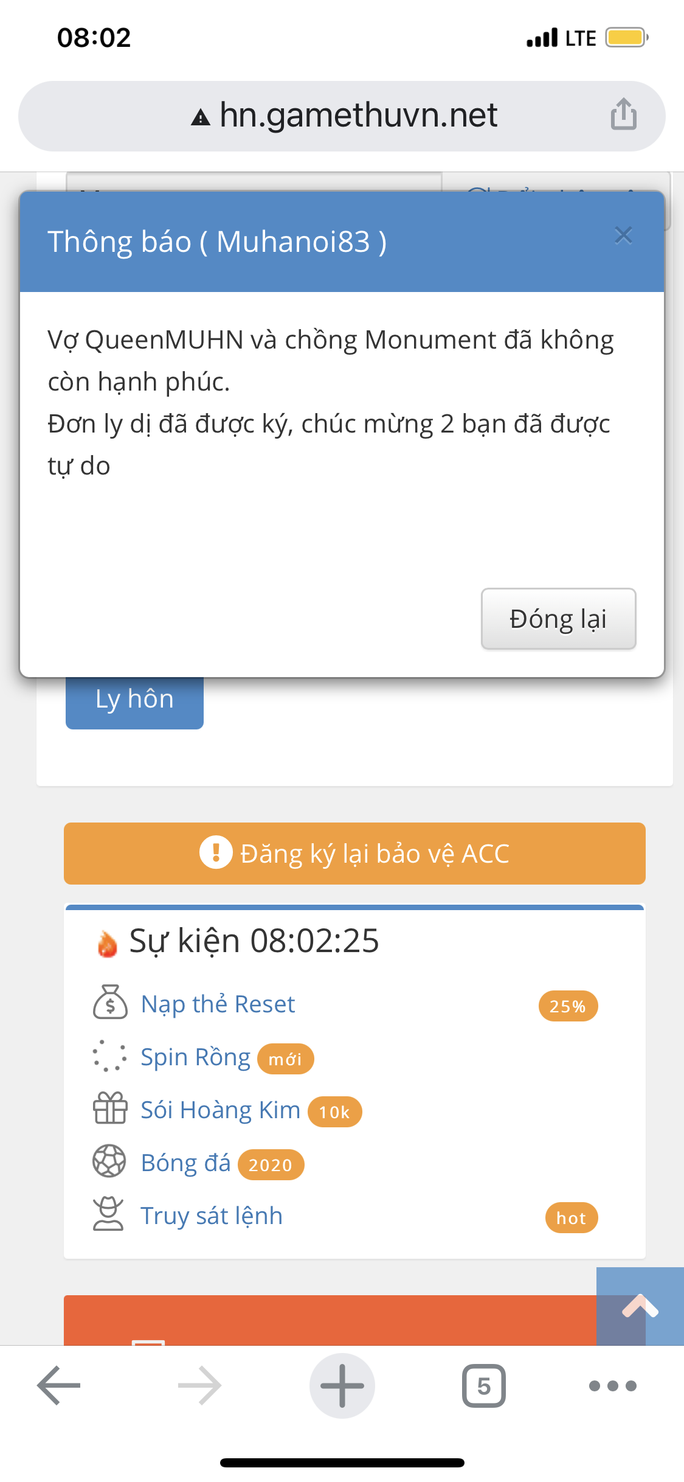Open browser three-dots menu
This screenshot has width=684, height=1482.
click(x=613, y=1386)
